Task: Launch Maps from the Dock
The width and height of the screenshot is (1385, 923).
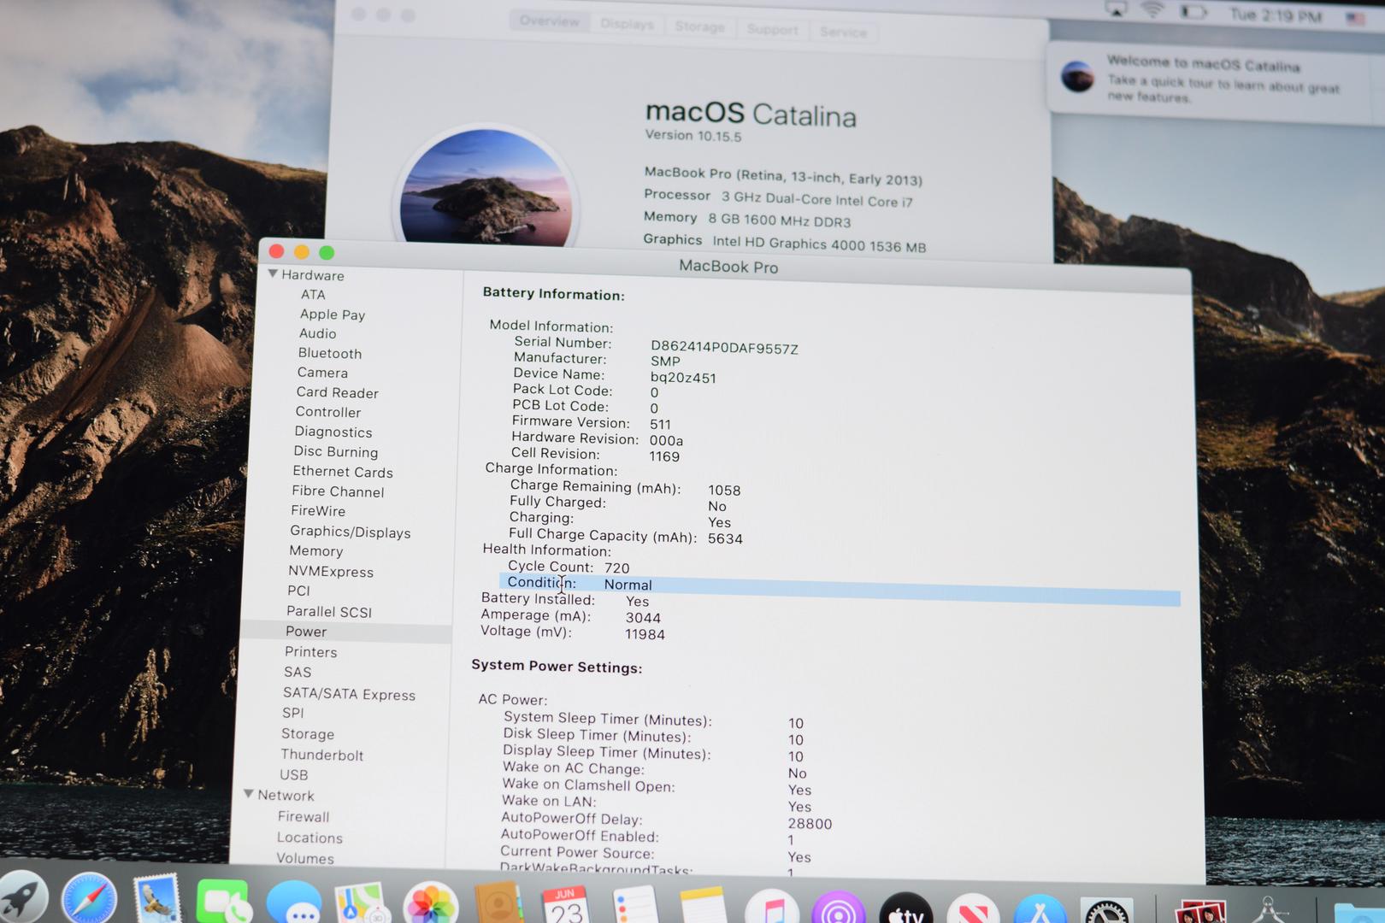Action: tap(362, 903)
